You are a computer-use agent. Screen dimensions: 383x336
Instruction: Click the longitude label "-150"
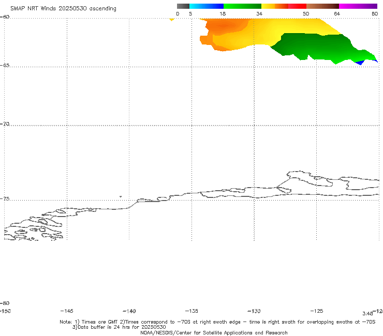point(5,311)
